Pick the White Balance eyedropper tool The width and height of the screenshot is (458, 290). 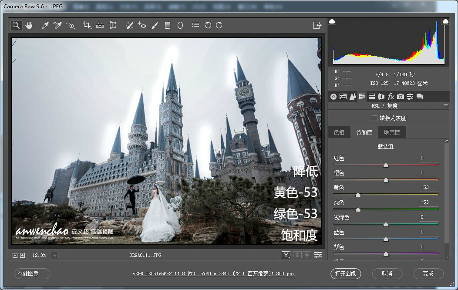(45, 25)
